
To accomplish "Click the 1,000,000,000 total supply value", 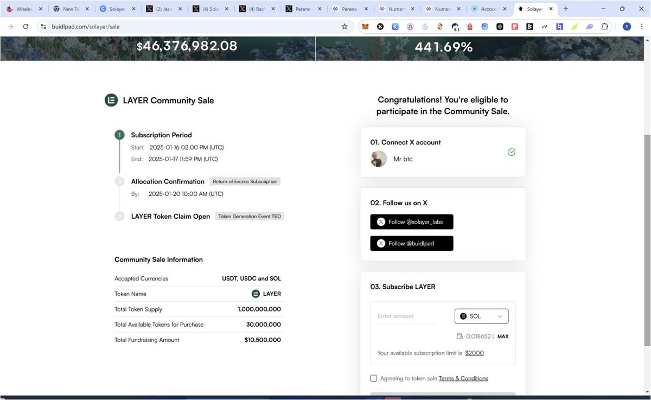I will 259,309.
